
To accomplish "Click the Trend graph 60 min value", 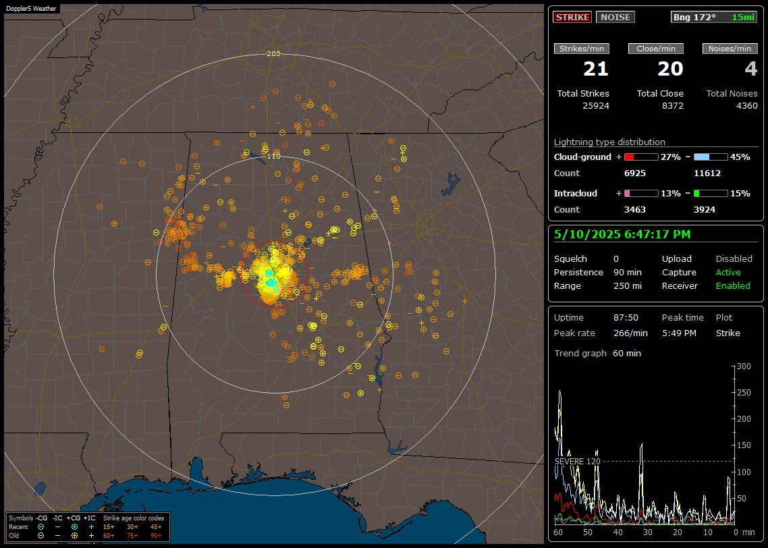I will click(x=626, y=354).
